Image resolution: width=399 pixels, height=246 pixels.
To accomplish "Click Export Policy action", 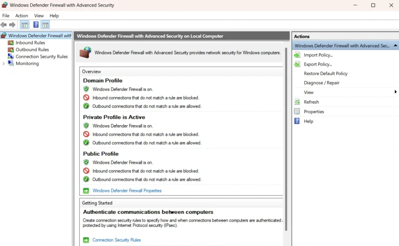I will click(x=318, y=64).
